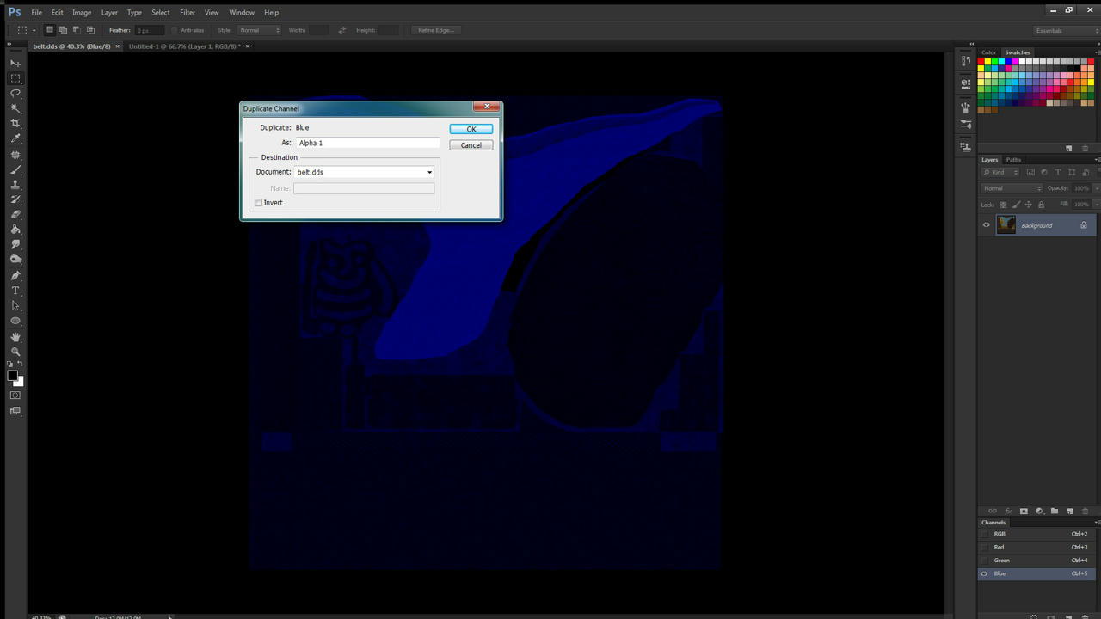Open the Normal blend mode dropdown

pyautogui.click(x=1012, y=188)
